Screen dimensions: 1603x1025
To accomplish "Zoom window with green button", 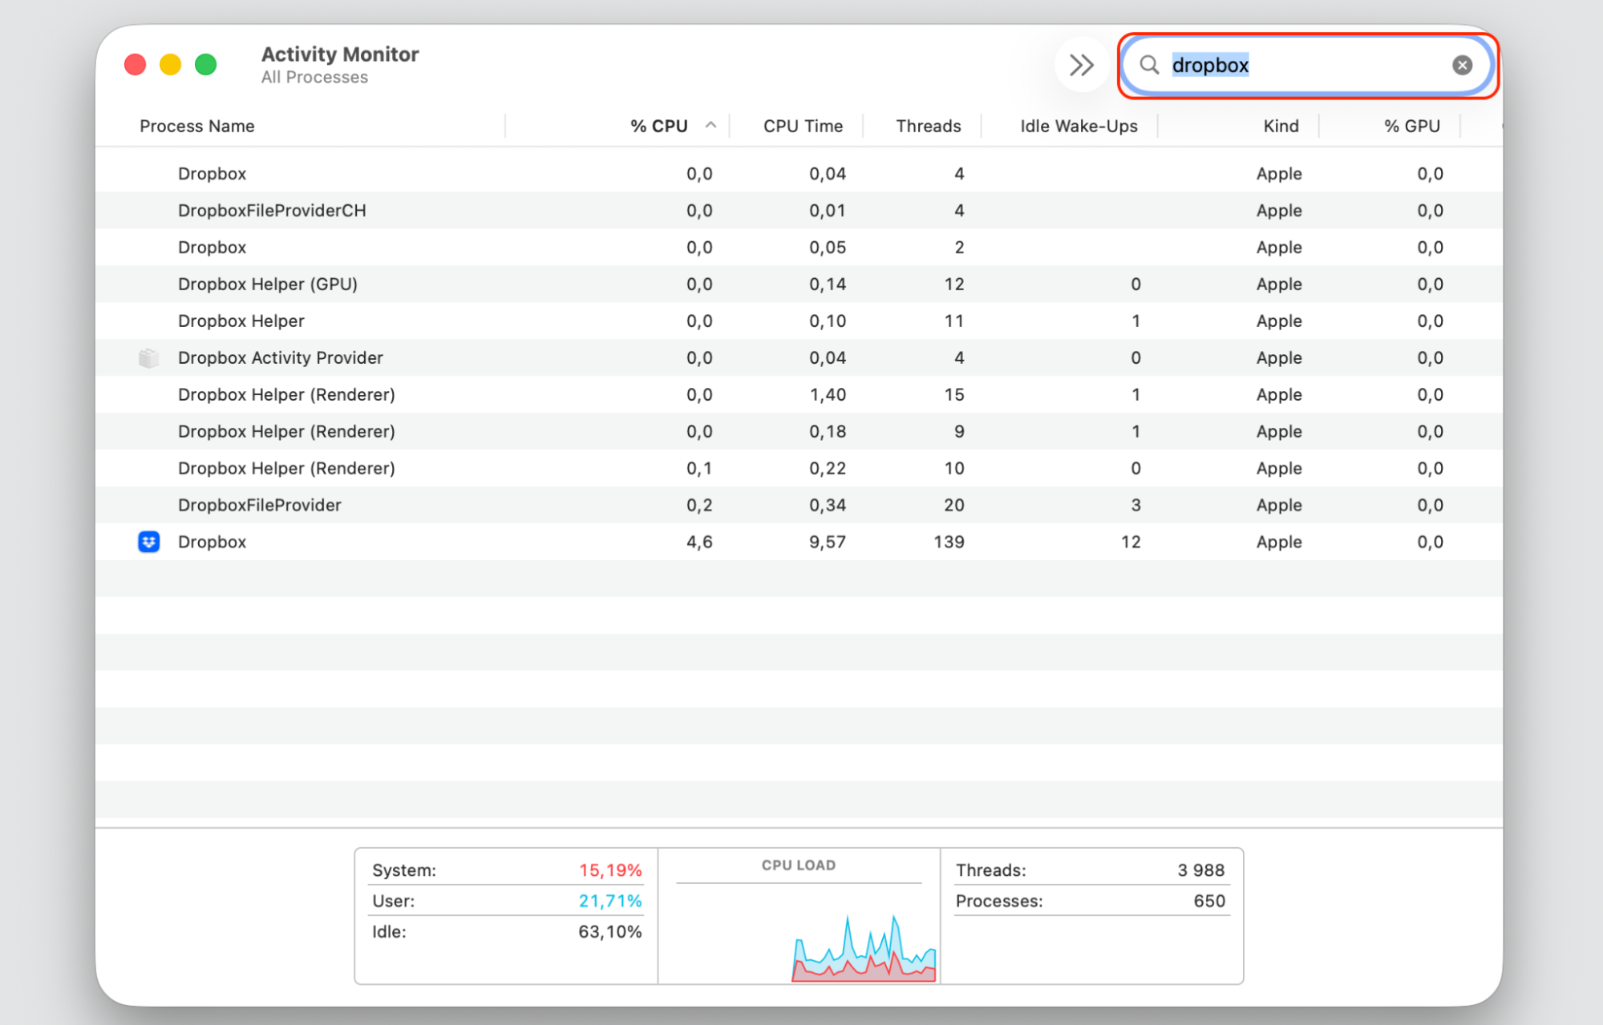I will coord(206,64).
